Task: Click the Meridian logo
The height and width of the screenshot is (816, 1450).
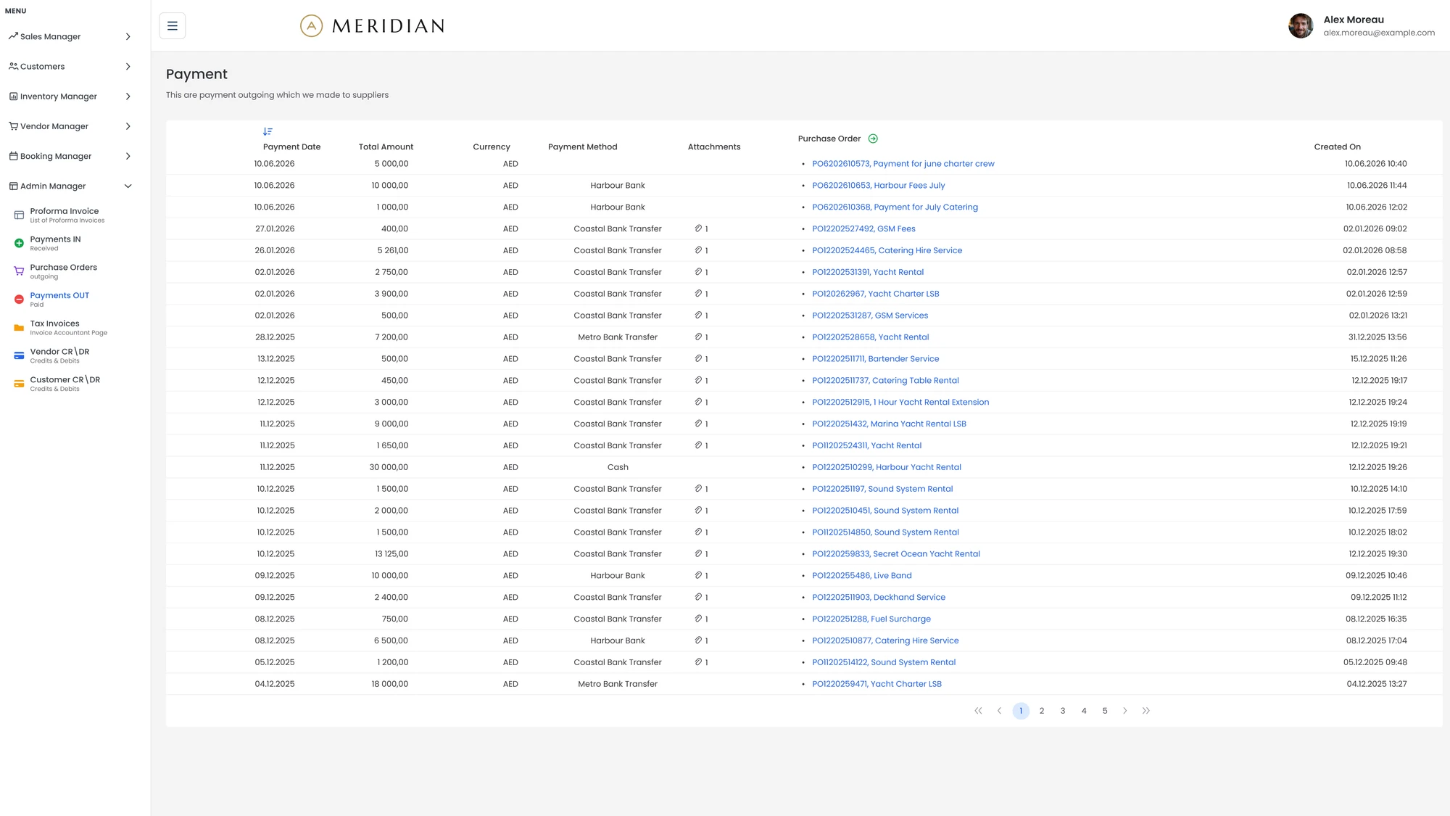Action: click(373, 26)
